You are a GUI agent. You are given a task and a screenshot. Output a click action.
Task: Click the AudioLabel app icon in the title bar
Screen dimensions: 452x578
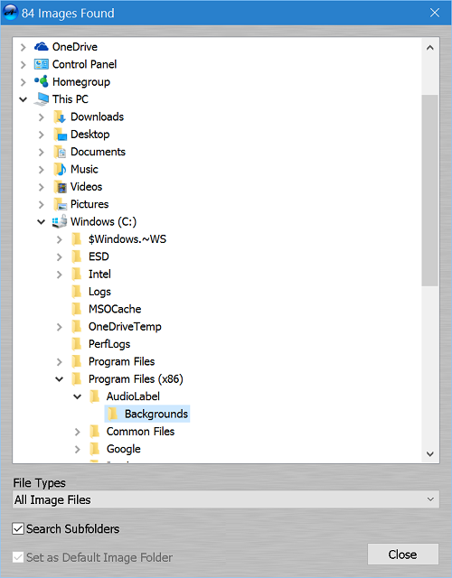tap(10, 13)
